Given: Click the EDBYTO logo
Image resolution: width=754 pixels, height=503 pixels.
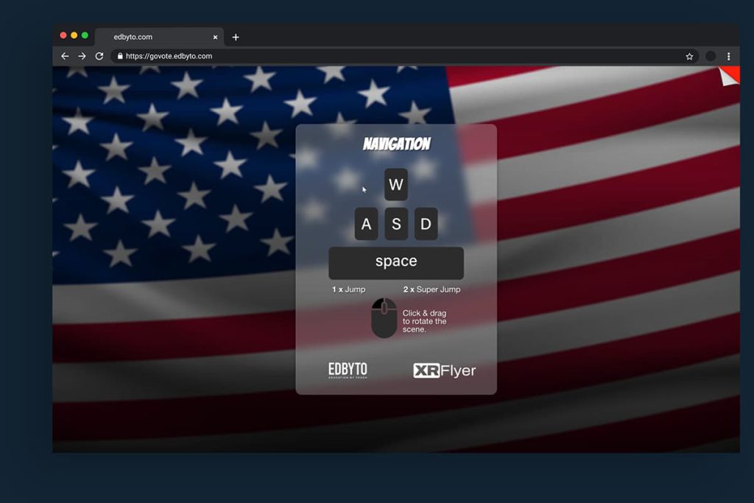Looking at the screenshot, I should 347,370.
